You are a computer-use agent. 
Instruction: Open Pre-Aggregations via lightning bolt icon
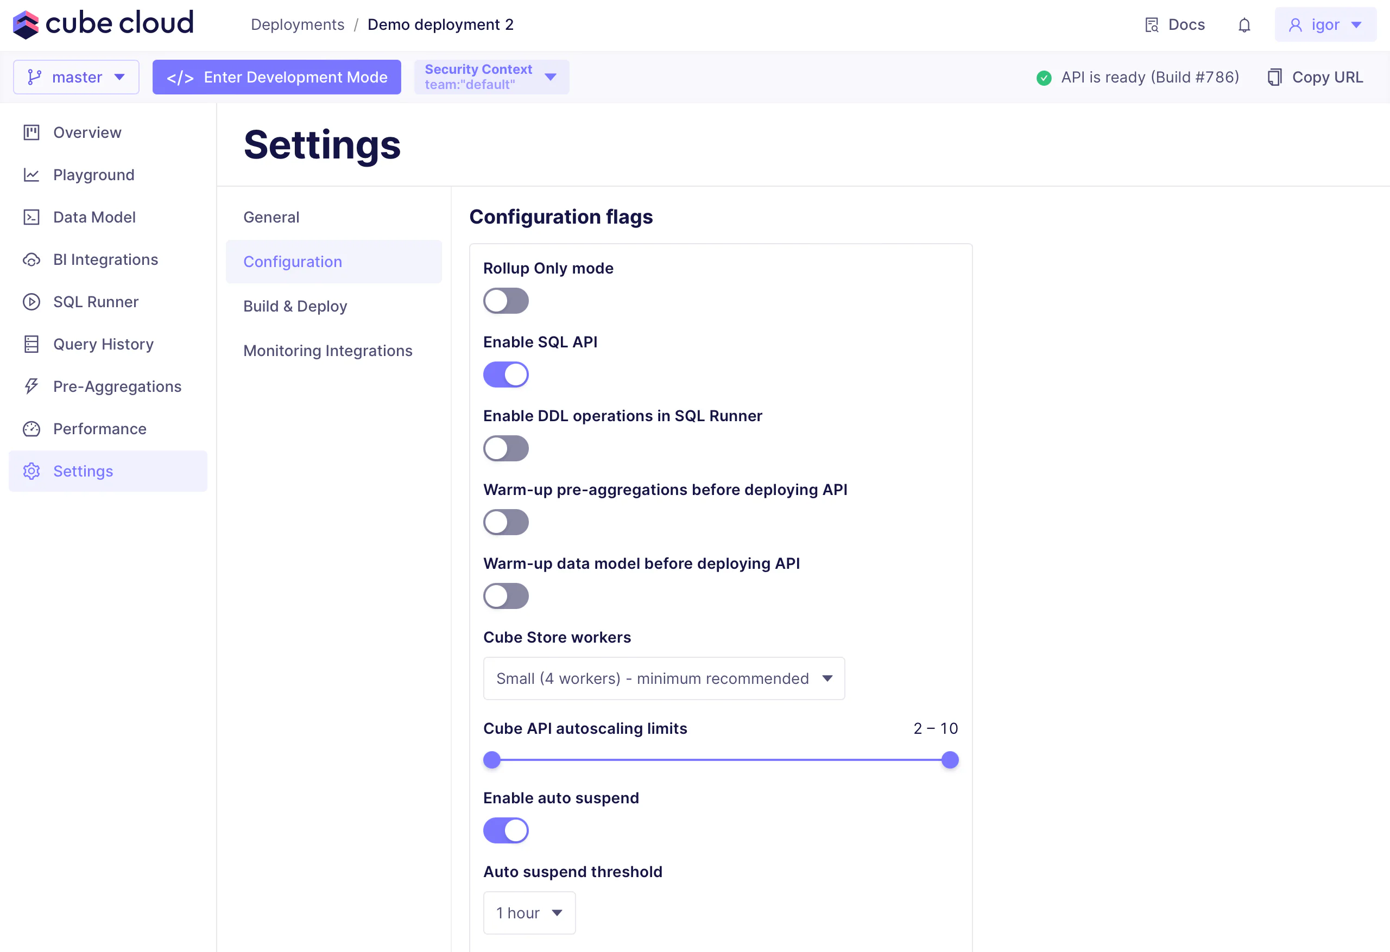(x=31, y=386)
